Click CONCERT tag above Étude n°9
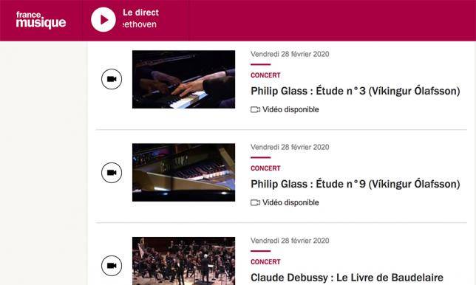This screenshot has width=476, height=285. click(x=265, y=168)
